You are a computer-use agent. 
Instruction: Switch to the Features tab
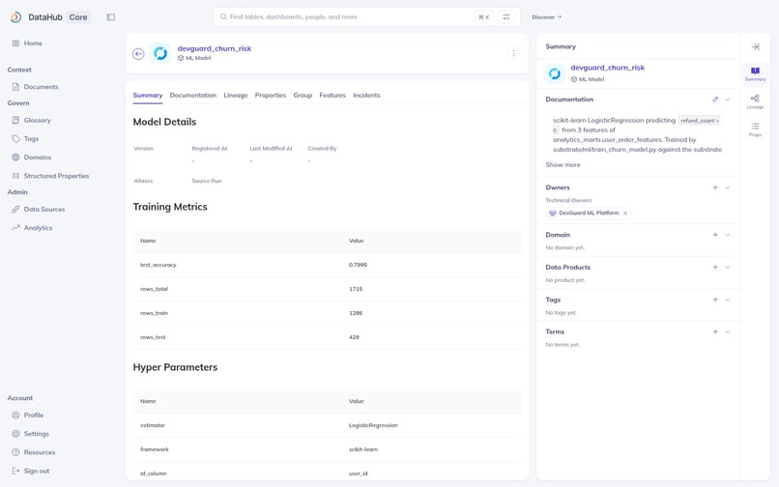[332, 95]
